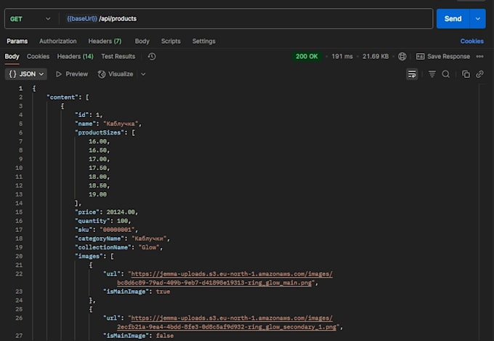The height and width of the screenshot is (341, 494).
Task: Open the Test Results tab
Action: pos(118,56)
